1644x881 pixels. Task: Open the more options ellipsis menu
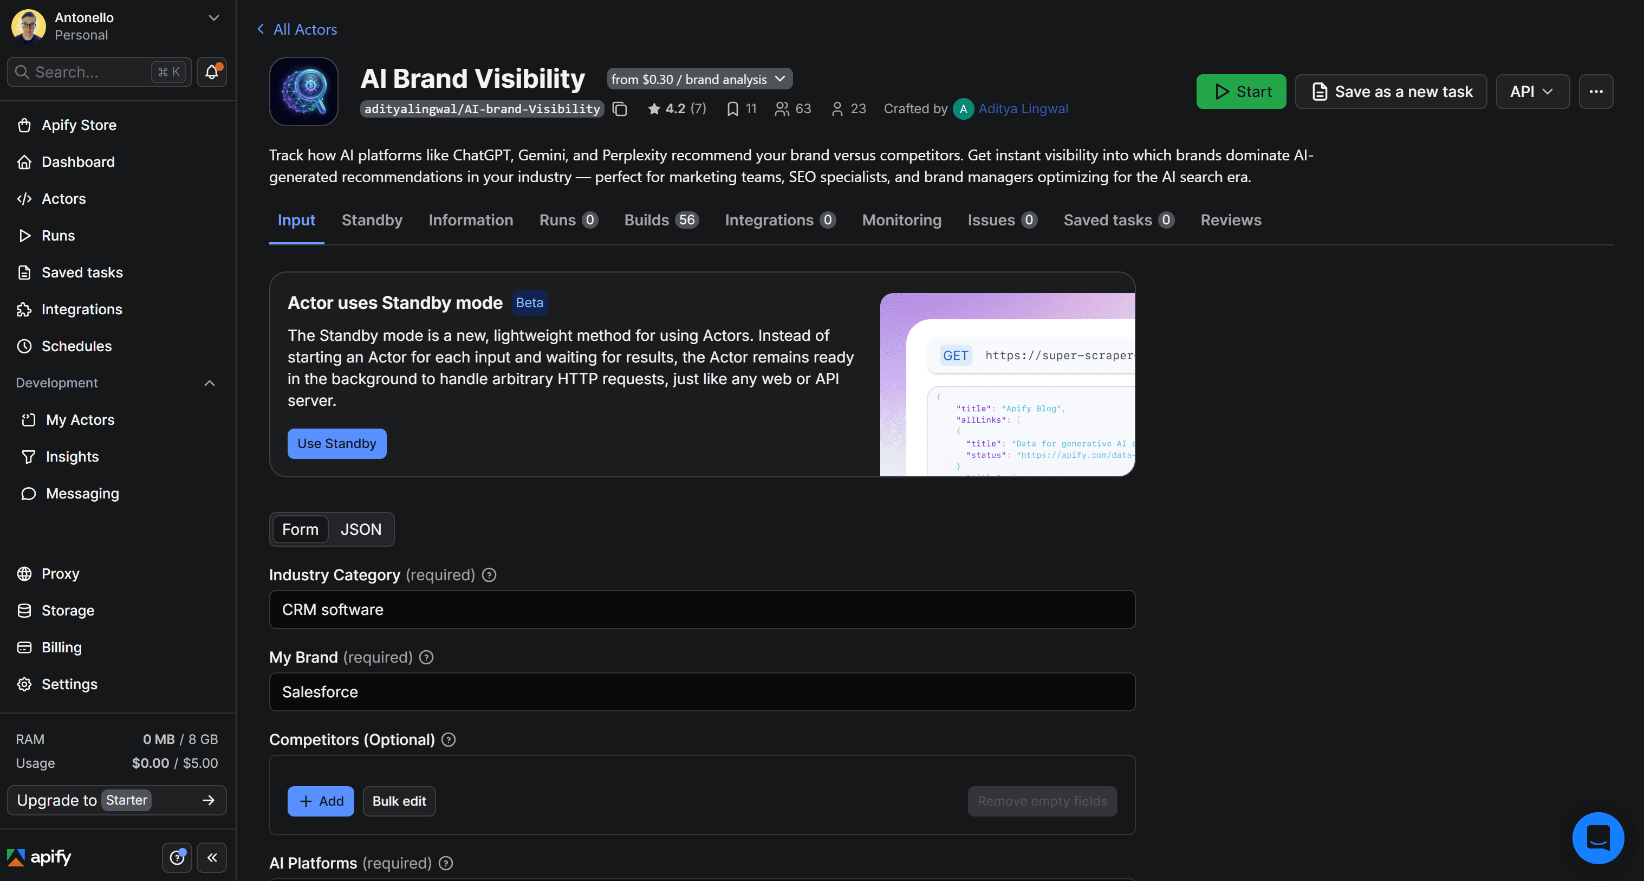click(x=1596, y=91)
